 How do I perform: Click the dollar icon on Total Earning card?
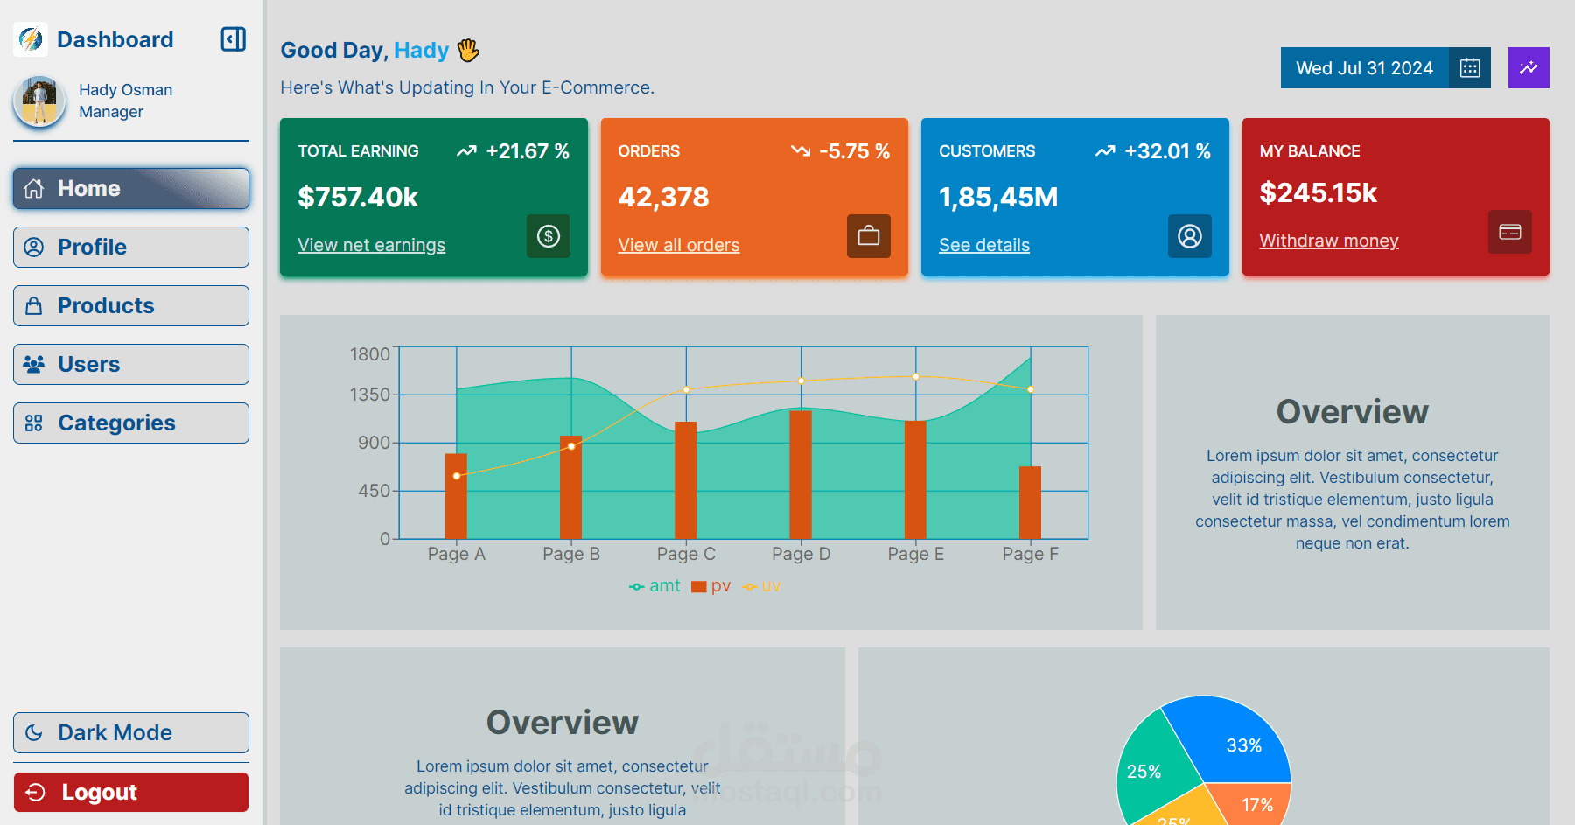[549, 236]
